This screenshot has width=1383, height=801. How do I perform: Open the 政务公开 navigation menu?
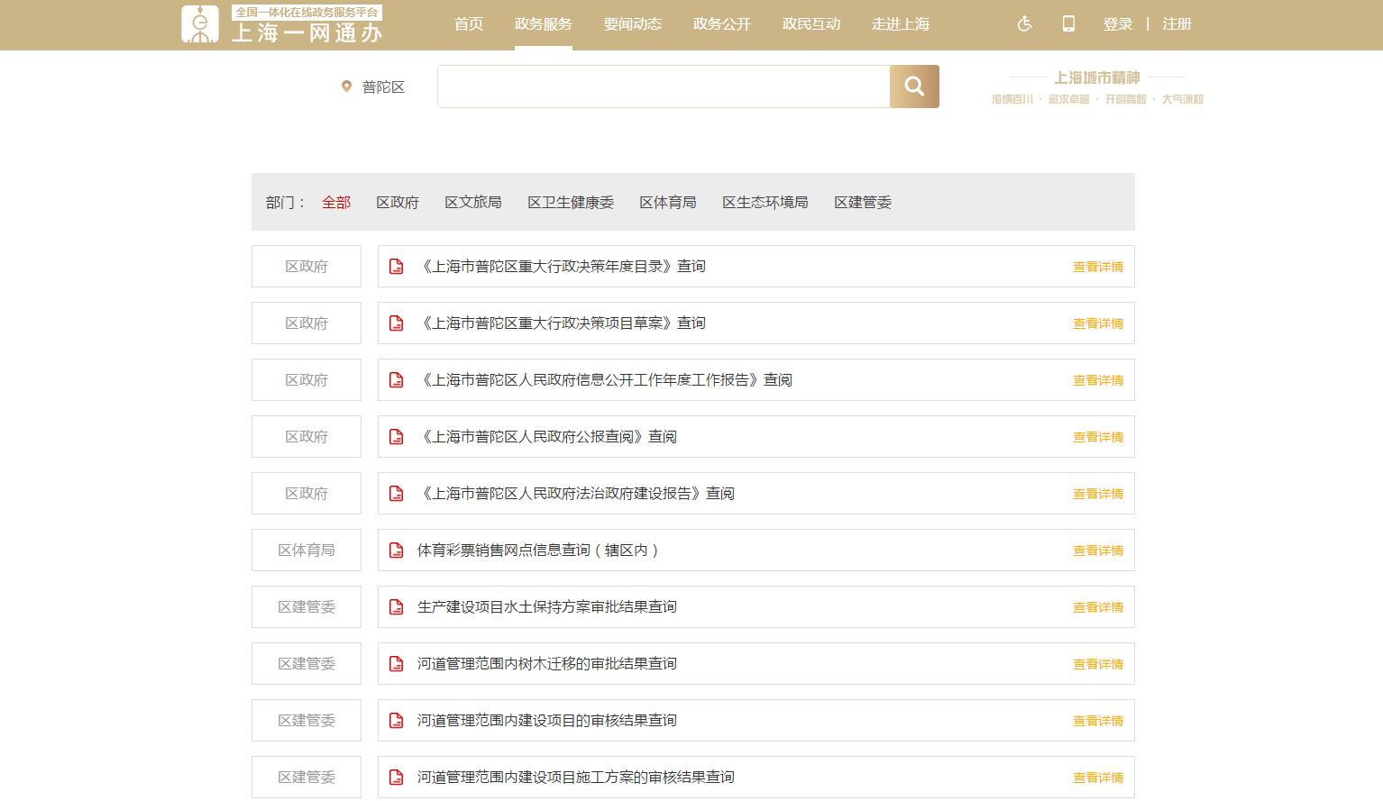pyautogui.click(x=721, y=24)
